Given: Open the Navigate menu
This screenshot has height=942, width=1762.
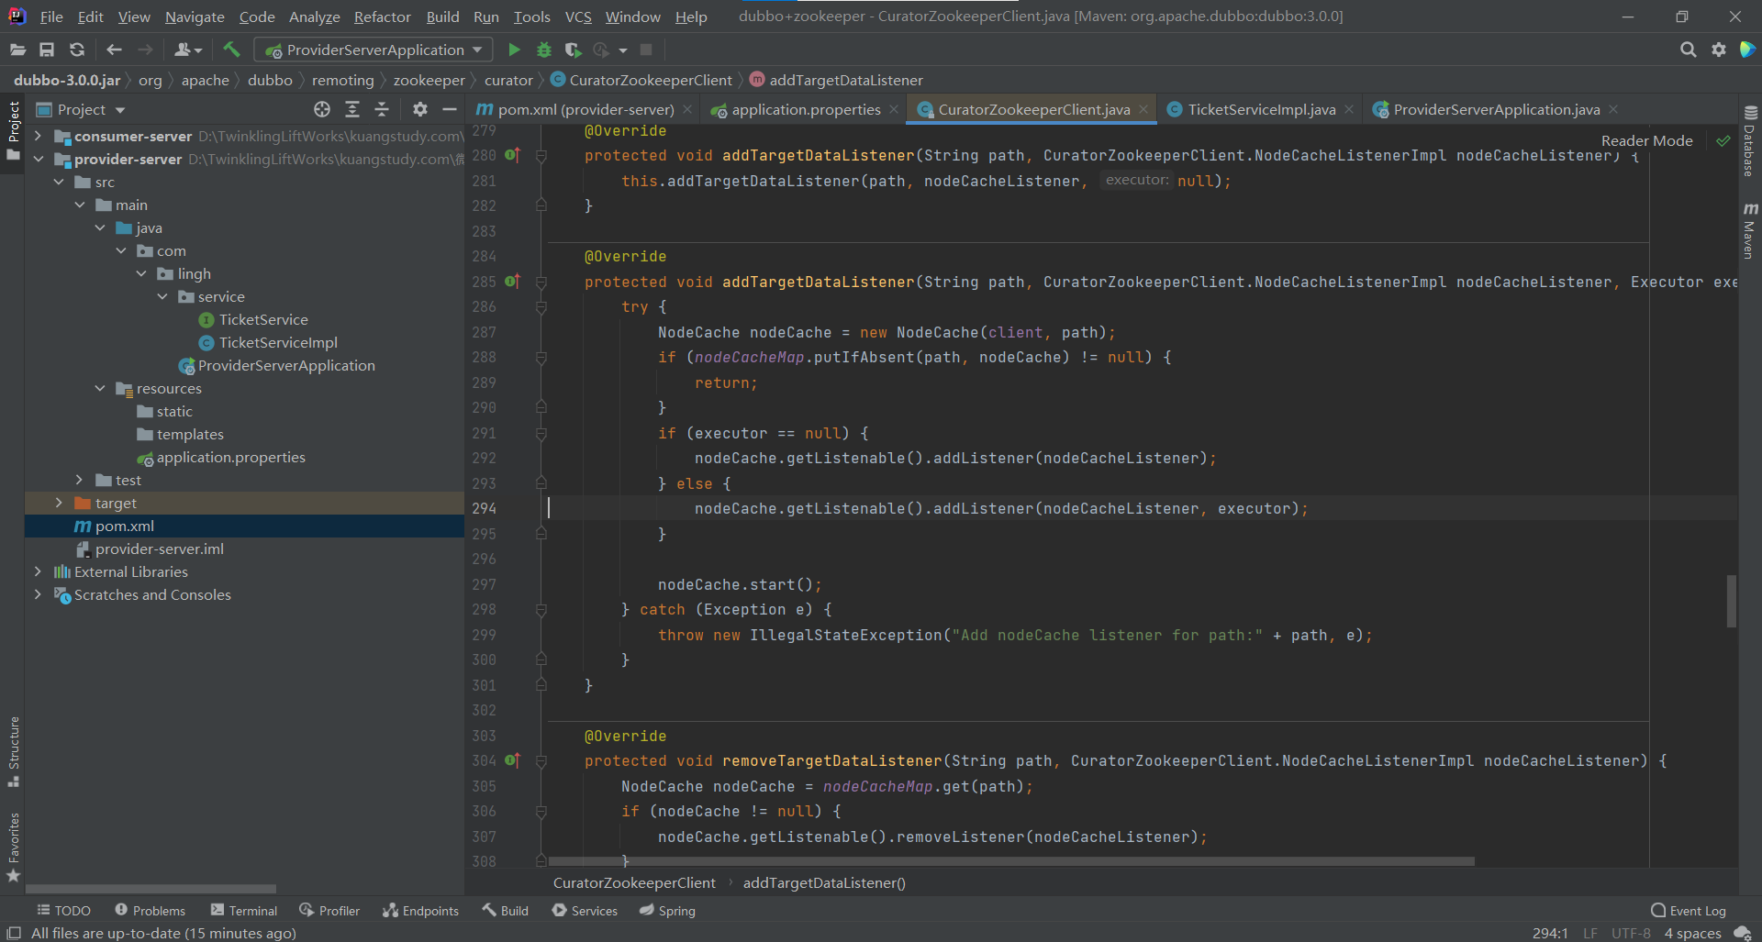Looking at the screenshot, I should coord(195,17).
